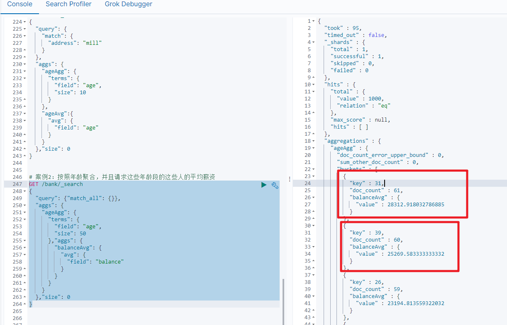Click the "timed_out" : false response line
The height and width of the screenshot is (325, 507).
pos(356,35)
